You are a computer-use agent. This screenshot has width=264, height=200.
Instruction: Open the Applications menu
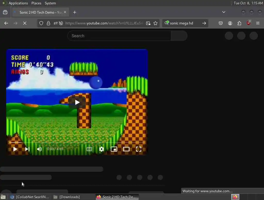18,3
